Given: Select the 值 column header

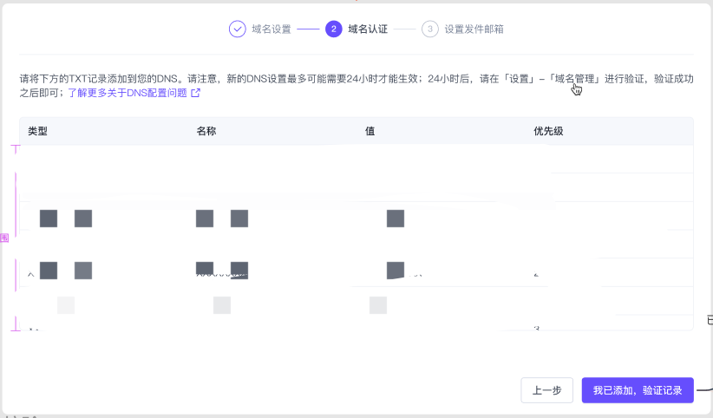Looking at the screenshot, I should pyautogui.click(x=370, y=131).
